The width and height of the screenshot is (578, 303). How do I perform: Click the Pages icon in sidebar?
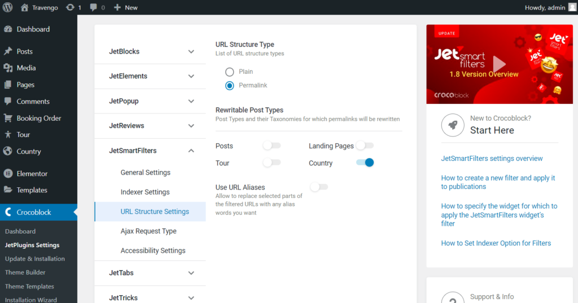tap(8, 85)
